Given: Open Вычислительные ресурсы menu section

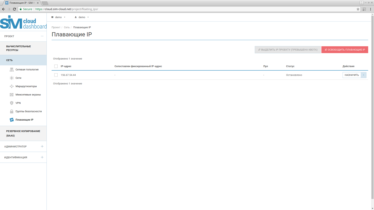Looking at the screenshot, I should 18,48.
